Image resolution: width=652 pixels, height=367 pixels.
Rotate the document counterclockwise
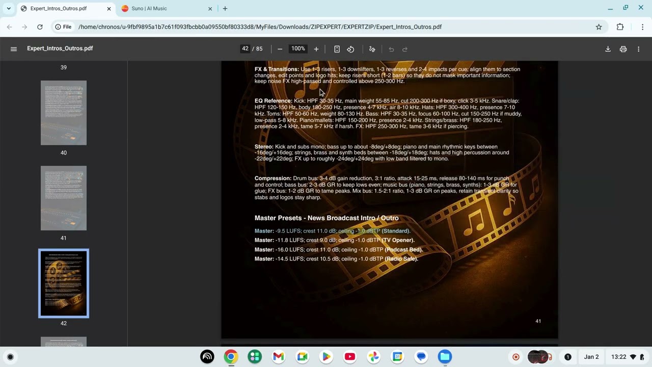350,49
